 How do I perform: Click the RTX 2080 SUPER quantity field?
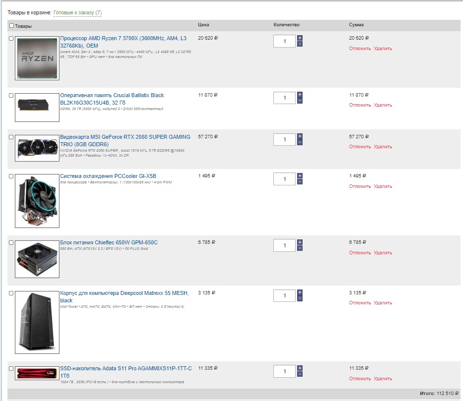click(x=284, y=139)
